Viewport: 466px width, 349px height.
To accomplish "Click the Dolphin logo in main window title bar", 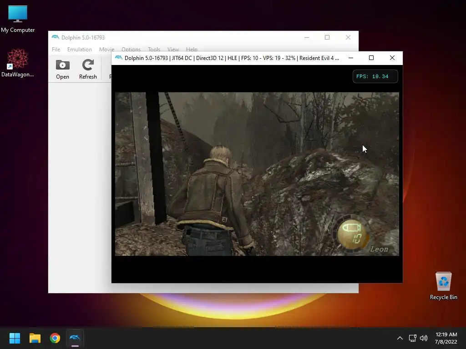I will pos(55,37).
